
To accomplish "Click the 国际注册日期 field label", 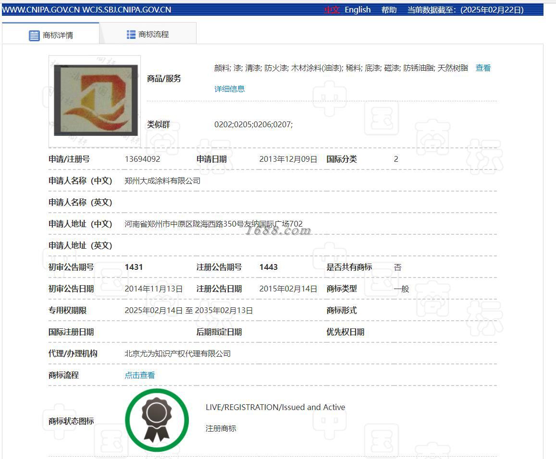I will point(71,332).
